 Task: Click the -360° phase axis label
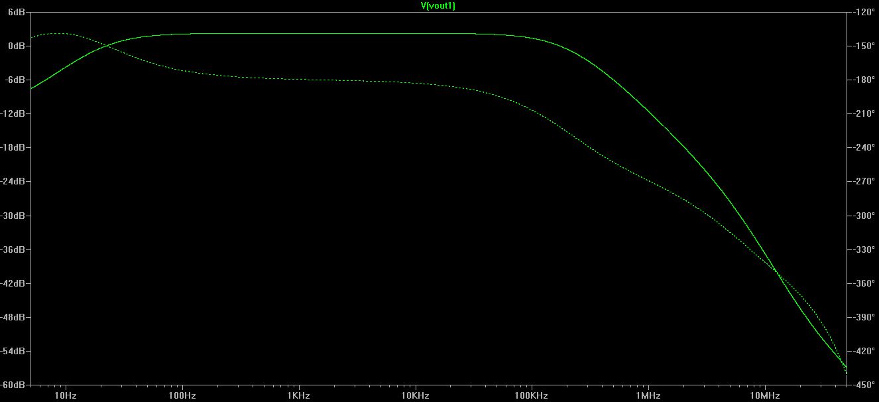[863, 283]
